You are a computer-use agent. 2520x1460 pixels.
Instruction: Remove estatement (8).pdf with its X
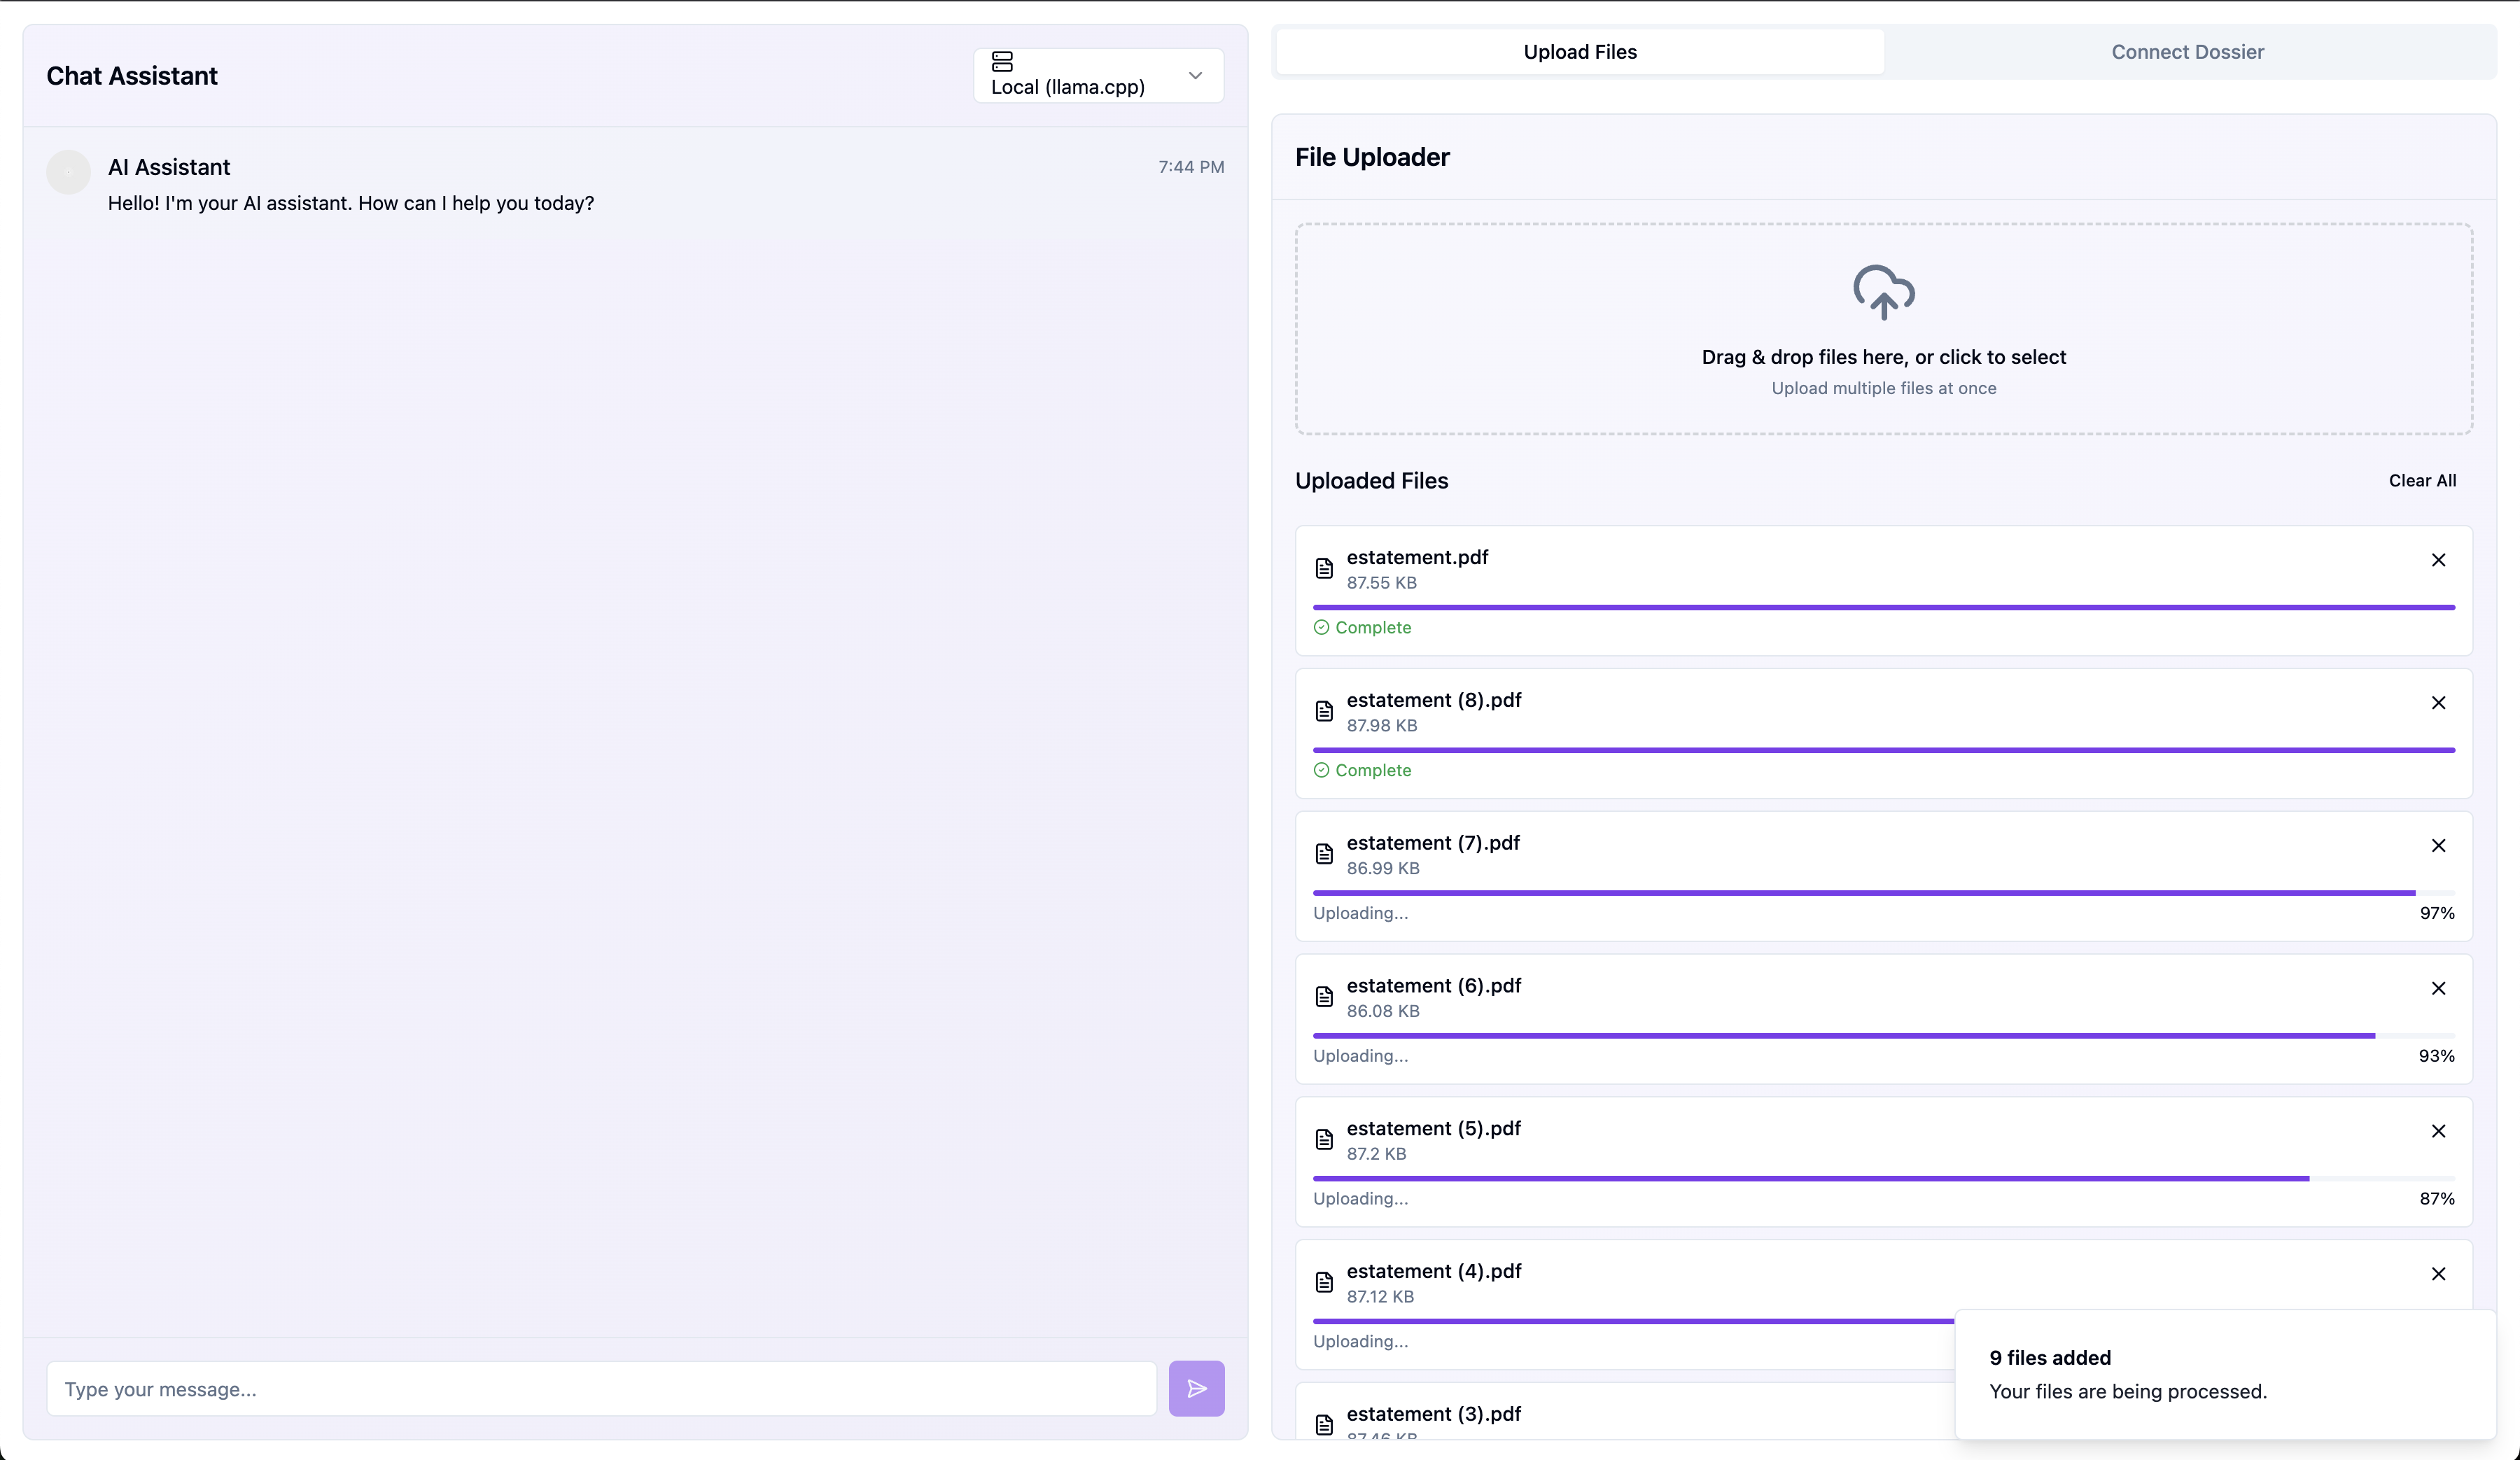click(x=2438, y=703)
